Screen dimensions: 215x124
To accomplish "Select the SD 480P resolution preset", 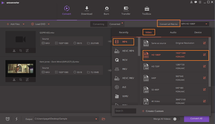I will [175, 89].
